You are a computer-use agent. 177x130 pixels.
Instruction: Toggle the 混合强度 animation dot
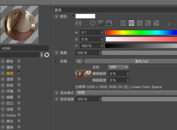[x=57, y=99]
